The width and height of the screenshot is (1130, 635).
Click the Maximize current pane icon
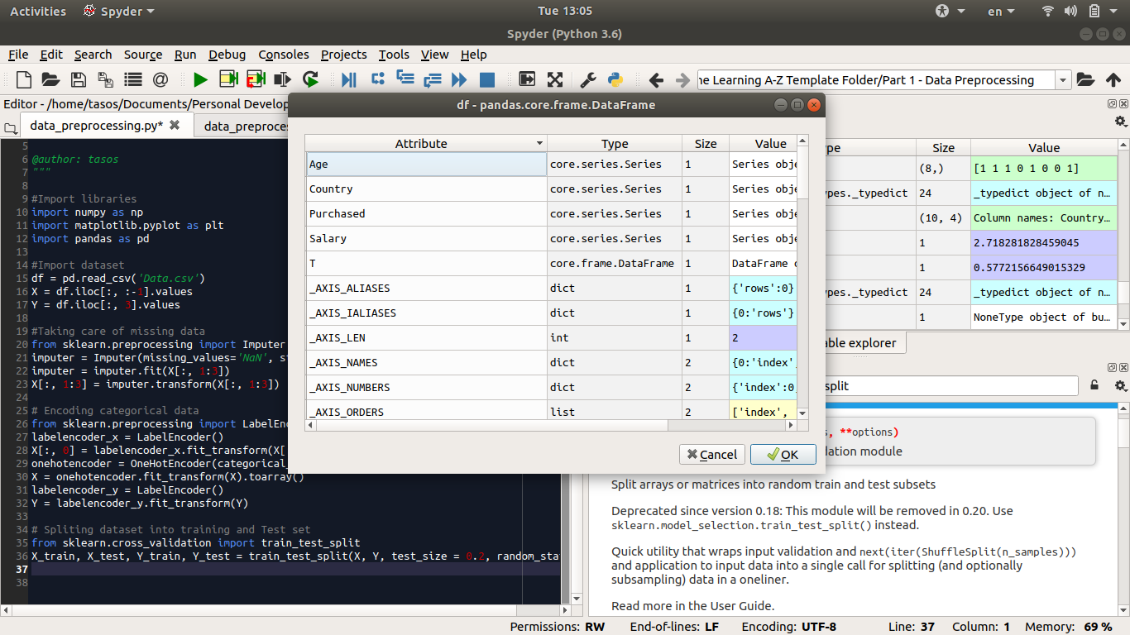554,79
